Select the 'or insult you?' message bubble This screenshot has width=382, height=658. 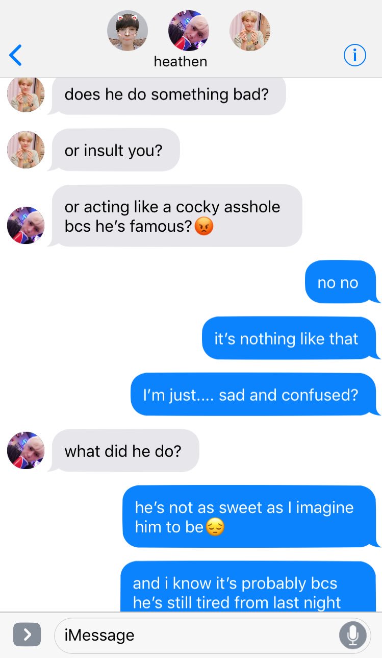pos(114,150)
